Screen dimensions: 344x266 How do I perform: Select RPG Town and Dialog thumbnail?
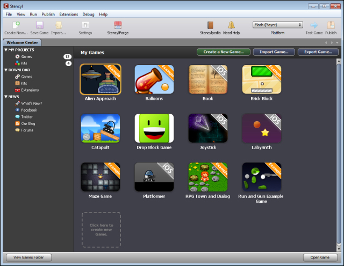pyautogui.click(x=208, y=177)
